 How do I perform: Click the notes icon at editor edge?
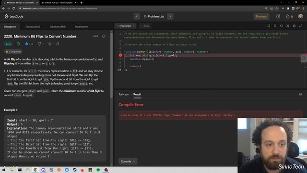tap(304, 58)
